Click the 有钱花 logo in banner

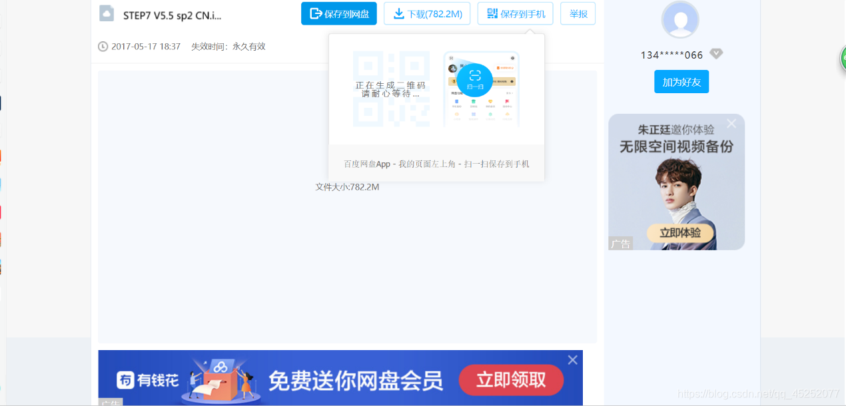[x=148, y=380]
